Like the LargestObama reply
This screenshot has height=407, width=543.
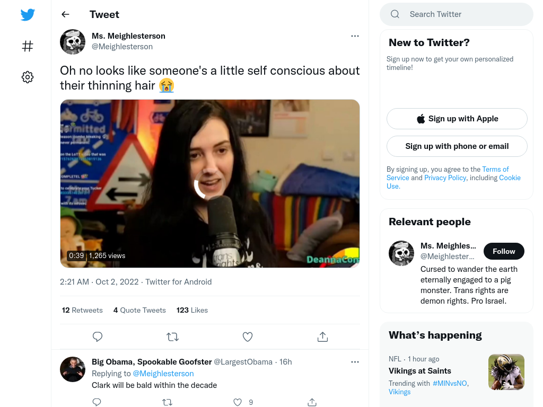point(238,402)
